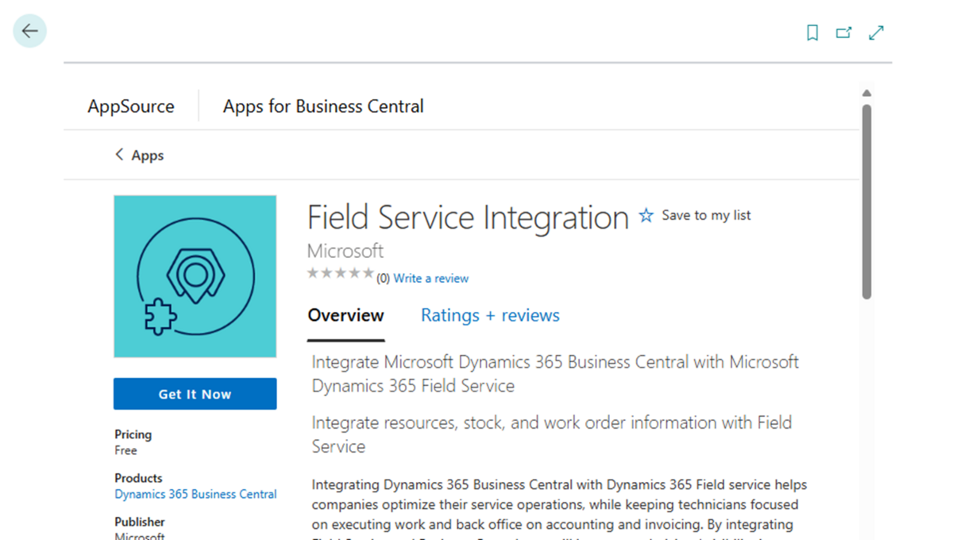Click Save to my list text
This screenshot has width=953, height=540.
[706, 215]
